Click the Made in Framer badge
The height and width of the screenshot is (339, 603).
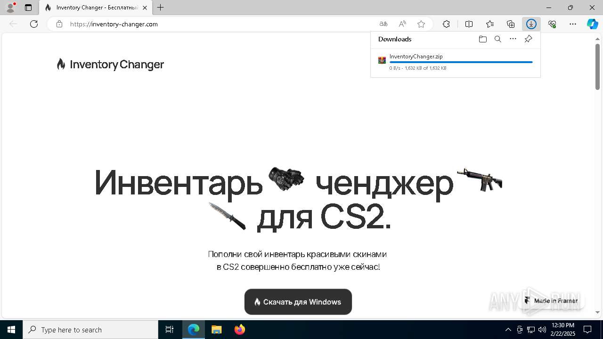(x=551, y=300)
